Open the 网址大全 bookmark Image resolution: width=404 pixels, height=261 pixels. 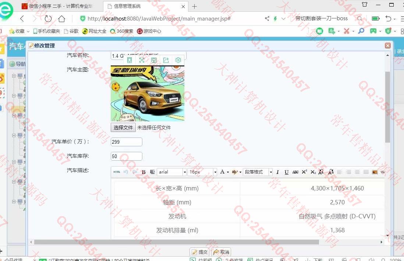coord(94,31)
